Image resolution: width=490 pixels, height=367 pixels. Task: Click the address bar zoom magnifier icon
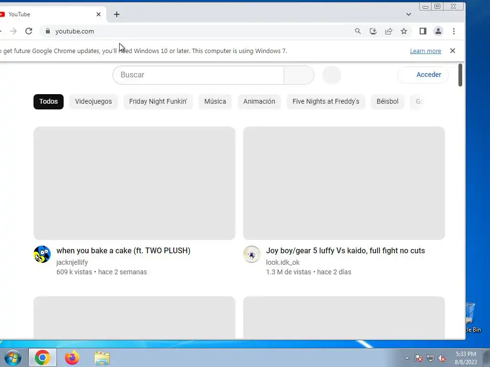click(x=358, y=31)
